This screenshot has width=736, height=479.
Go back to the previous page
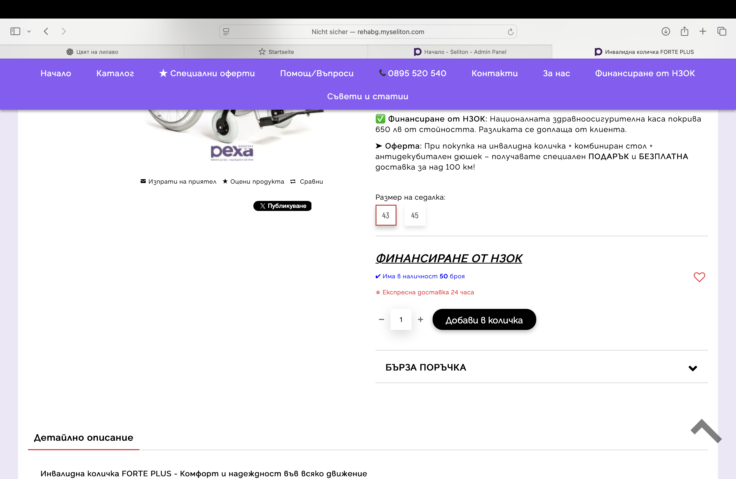click(x=46, y=31)
